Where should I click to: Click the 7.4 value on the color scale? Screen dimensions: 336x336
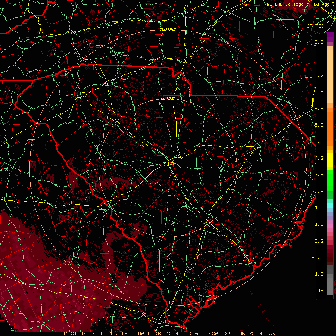[319, 92]
